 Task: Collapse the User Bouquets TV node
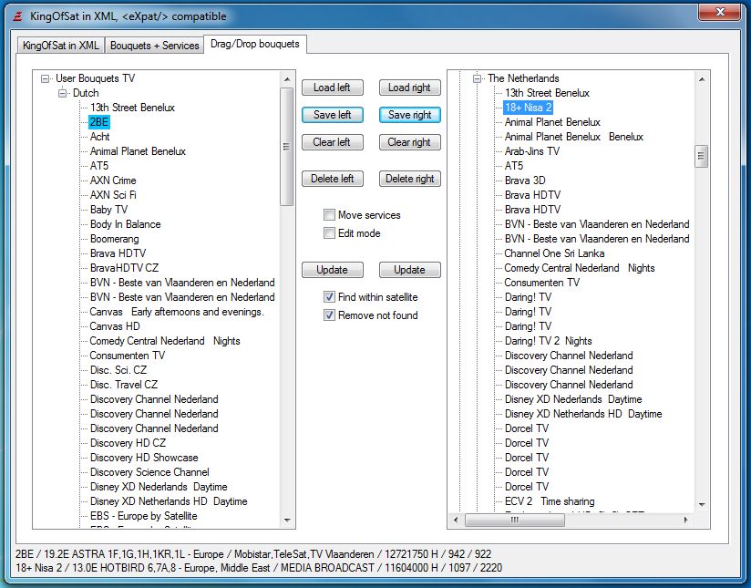(x=45, y=78)
